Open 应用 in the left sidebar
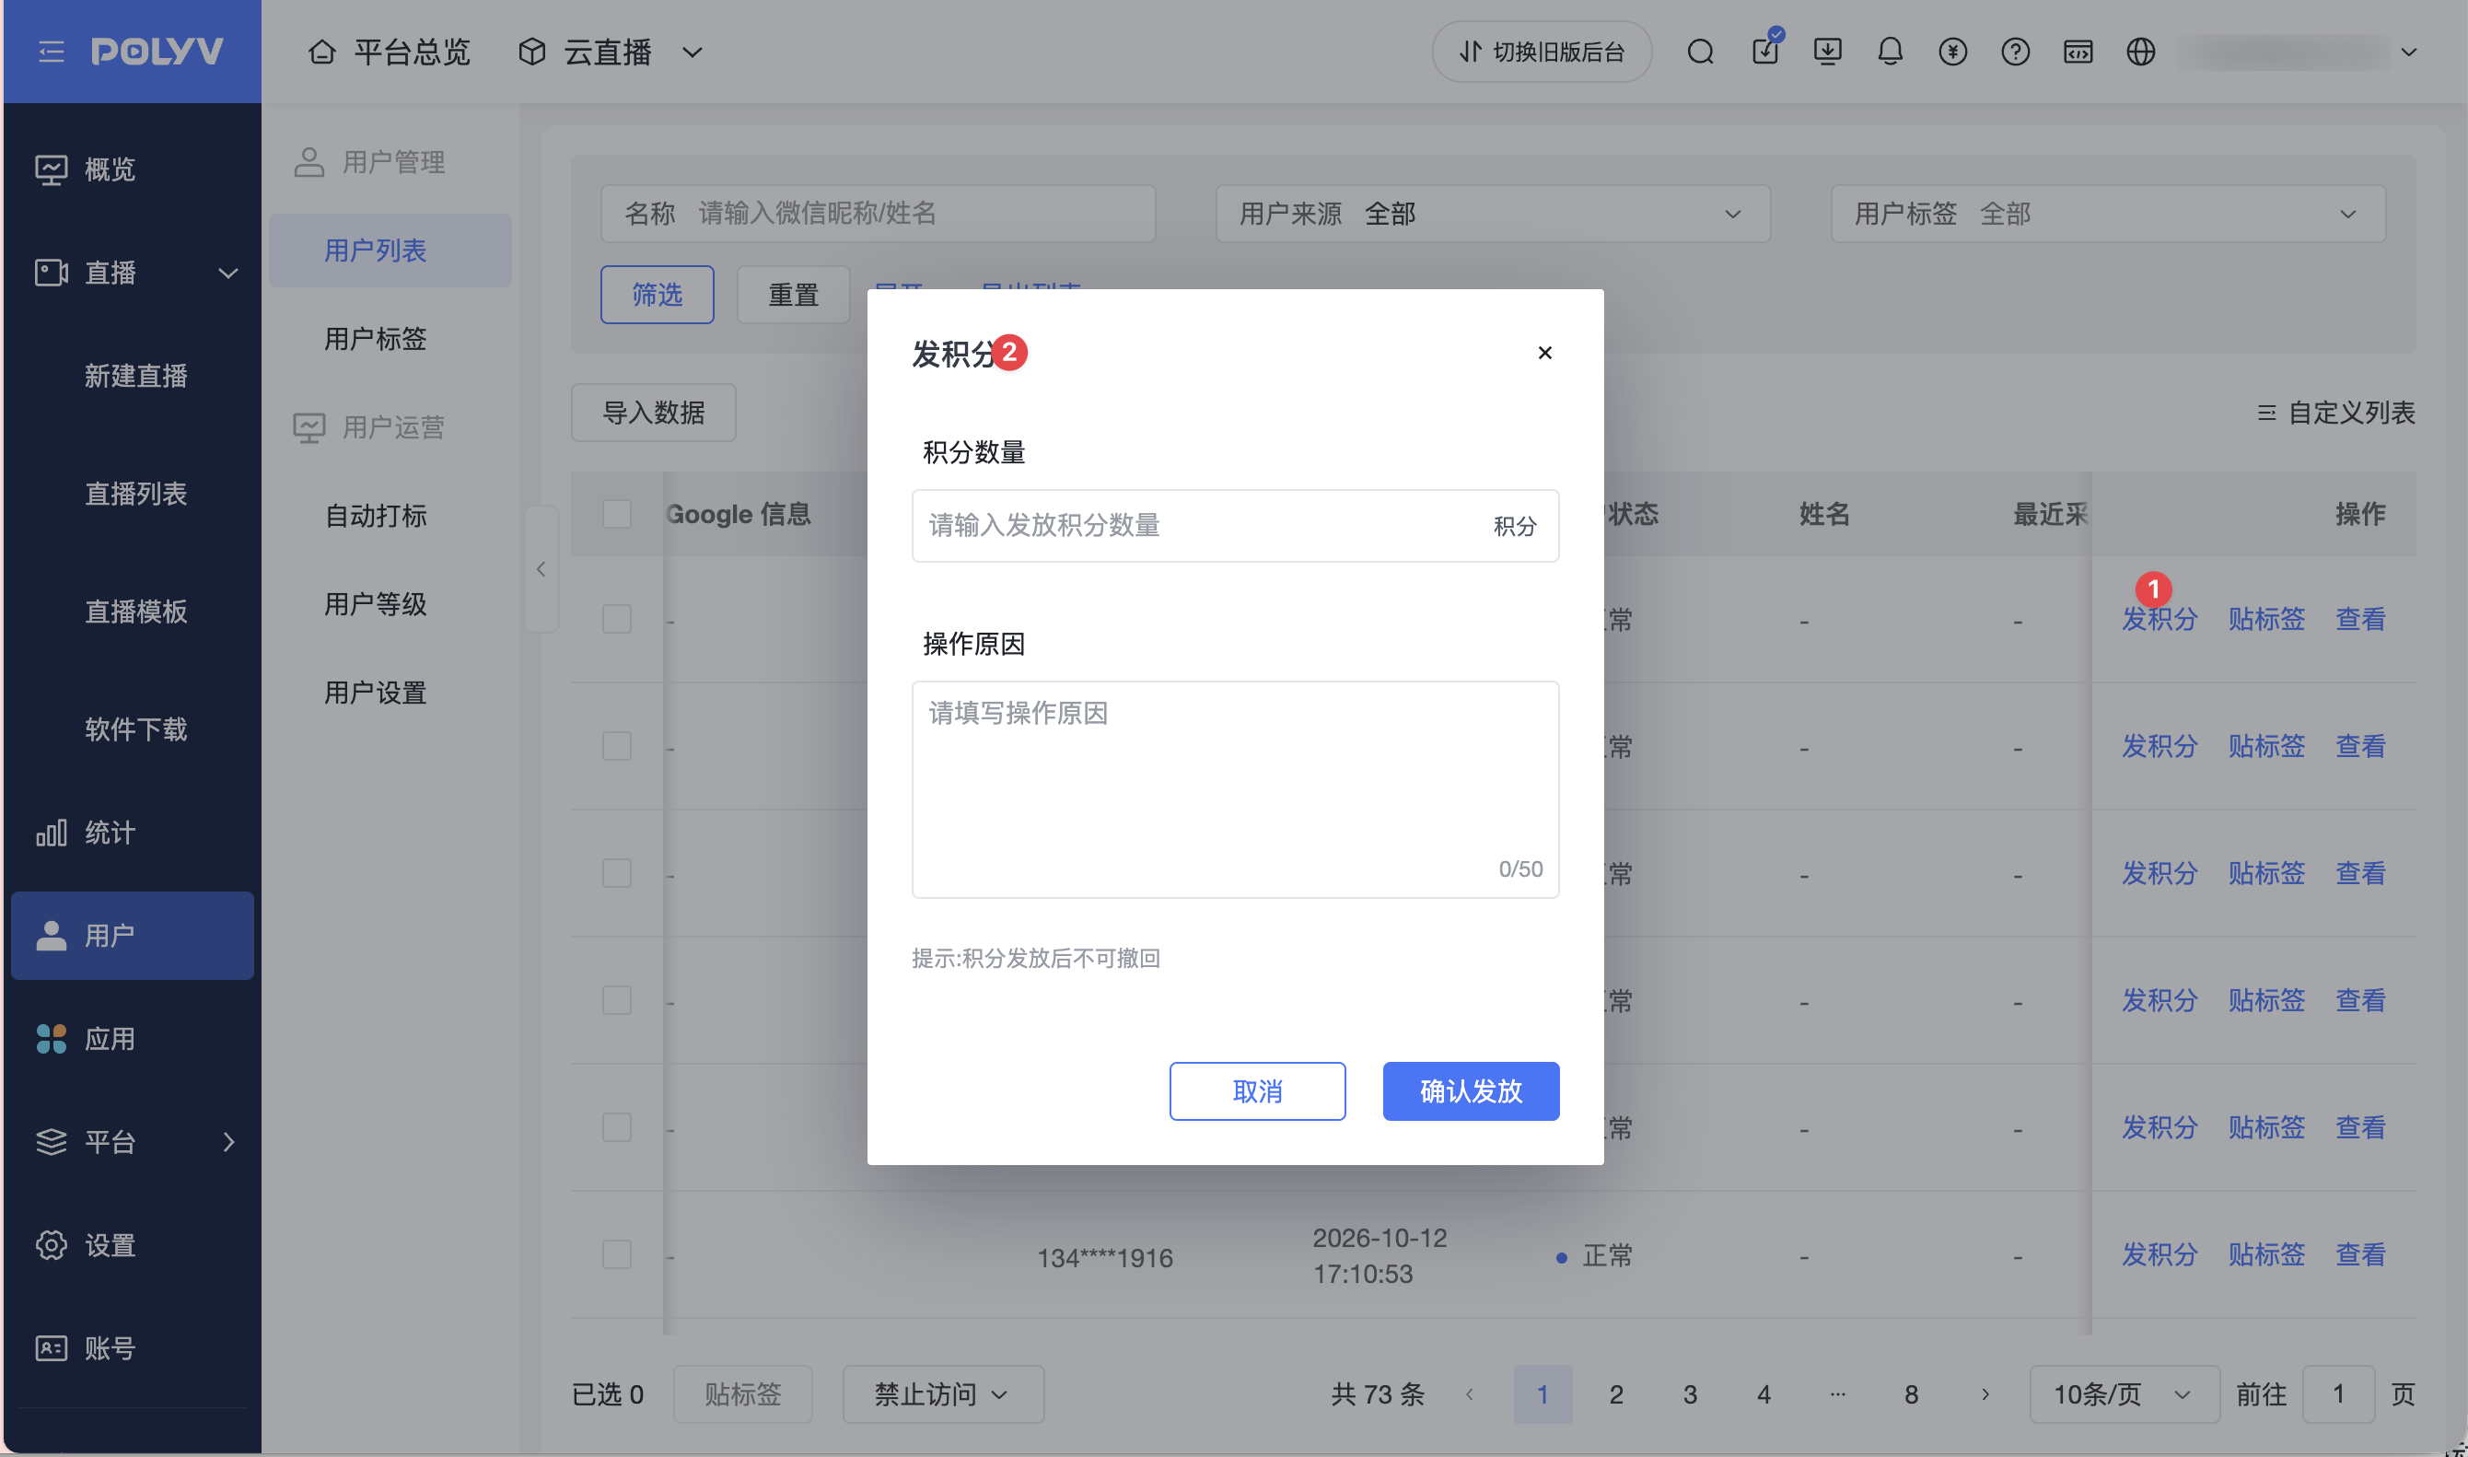Viewport: 2468px width, 1457px height. pyautogui.click(x=133, y=1038)
